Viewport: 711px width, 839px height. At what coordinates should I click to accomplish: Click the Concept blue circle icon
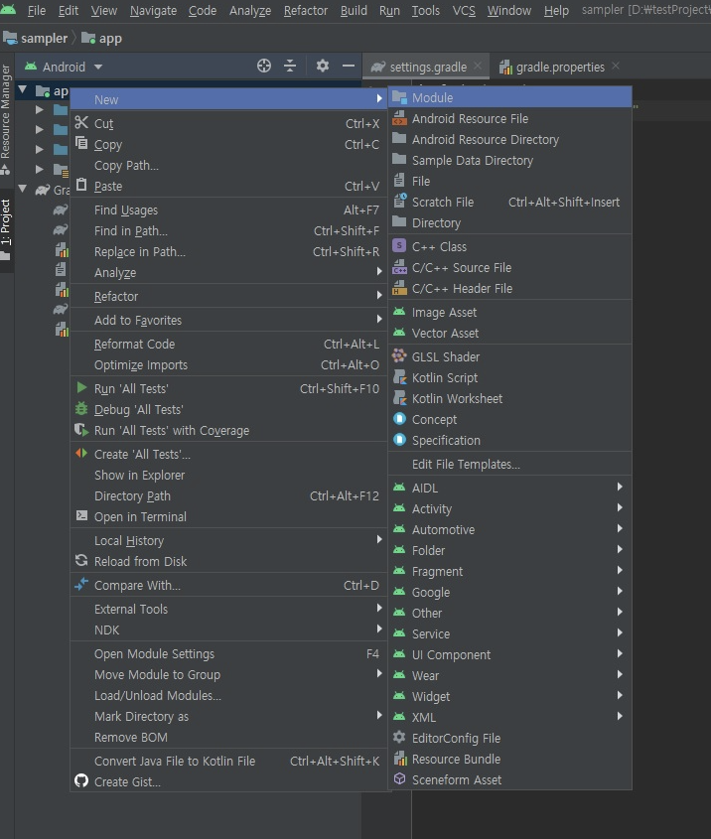point(399,418)
